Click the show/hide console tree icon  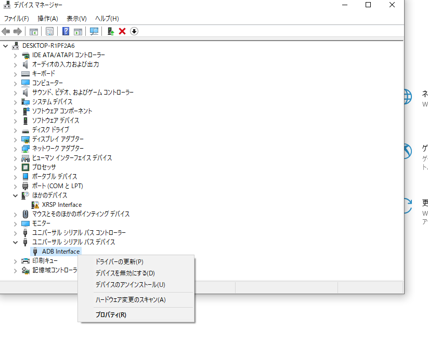34,31
